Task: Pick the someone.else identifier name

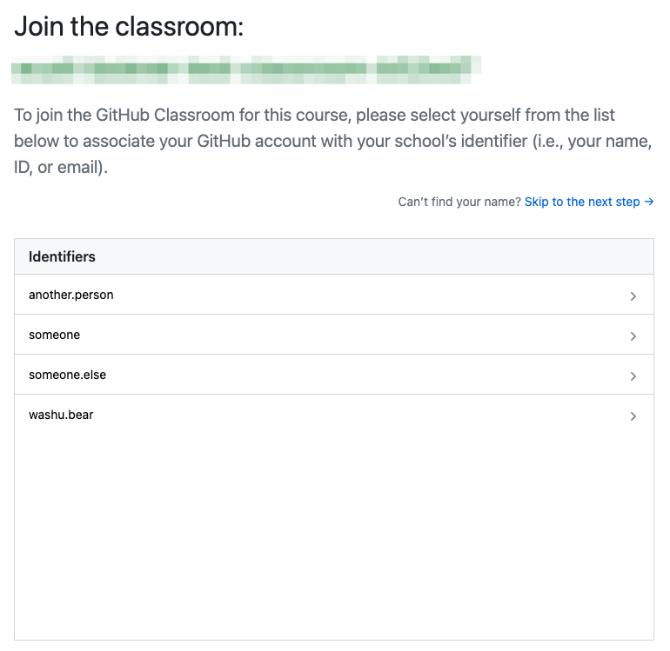Action: pos(67,375)
